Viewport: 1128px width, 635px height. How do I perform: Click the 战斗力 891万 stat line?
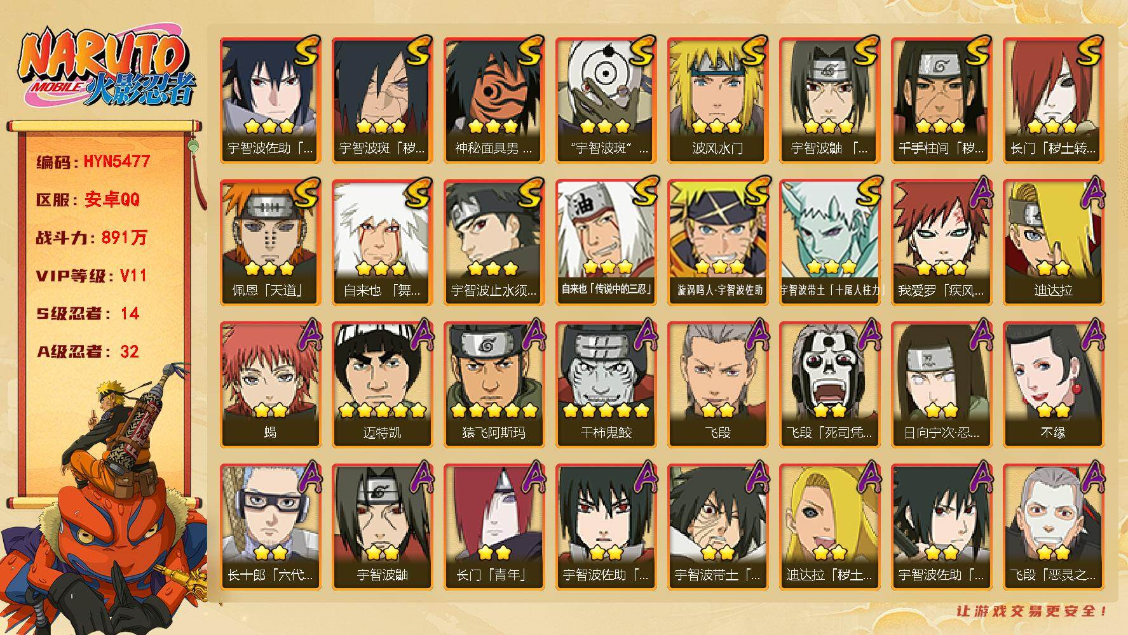tap(92, 237)
